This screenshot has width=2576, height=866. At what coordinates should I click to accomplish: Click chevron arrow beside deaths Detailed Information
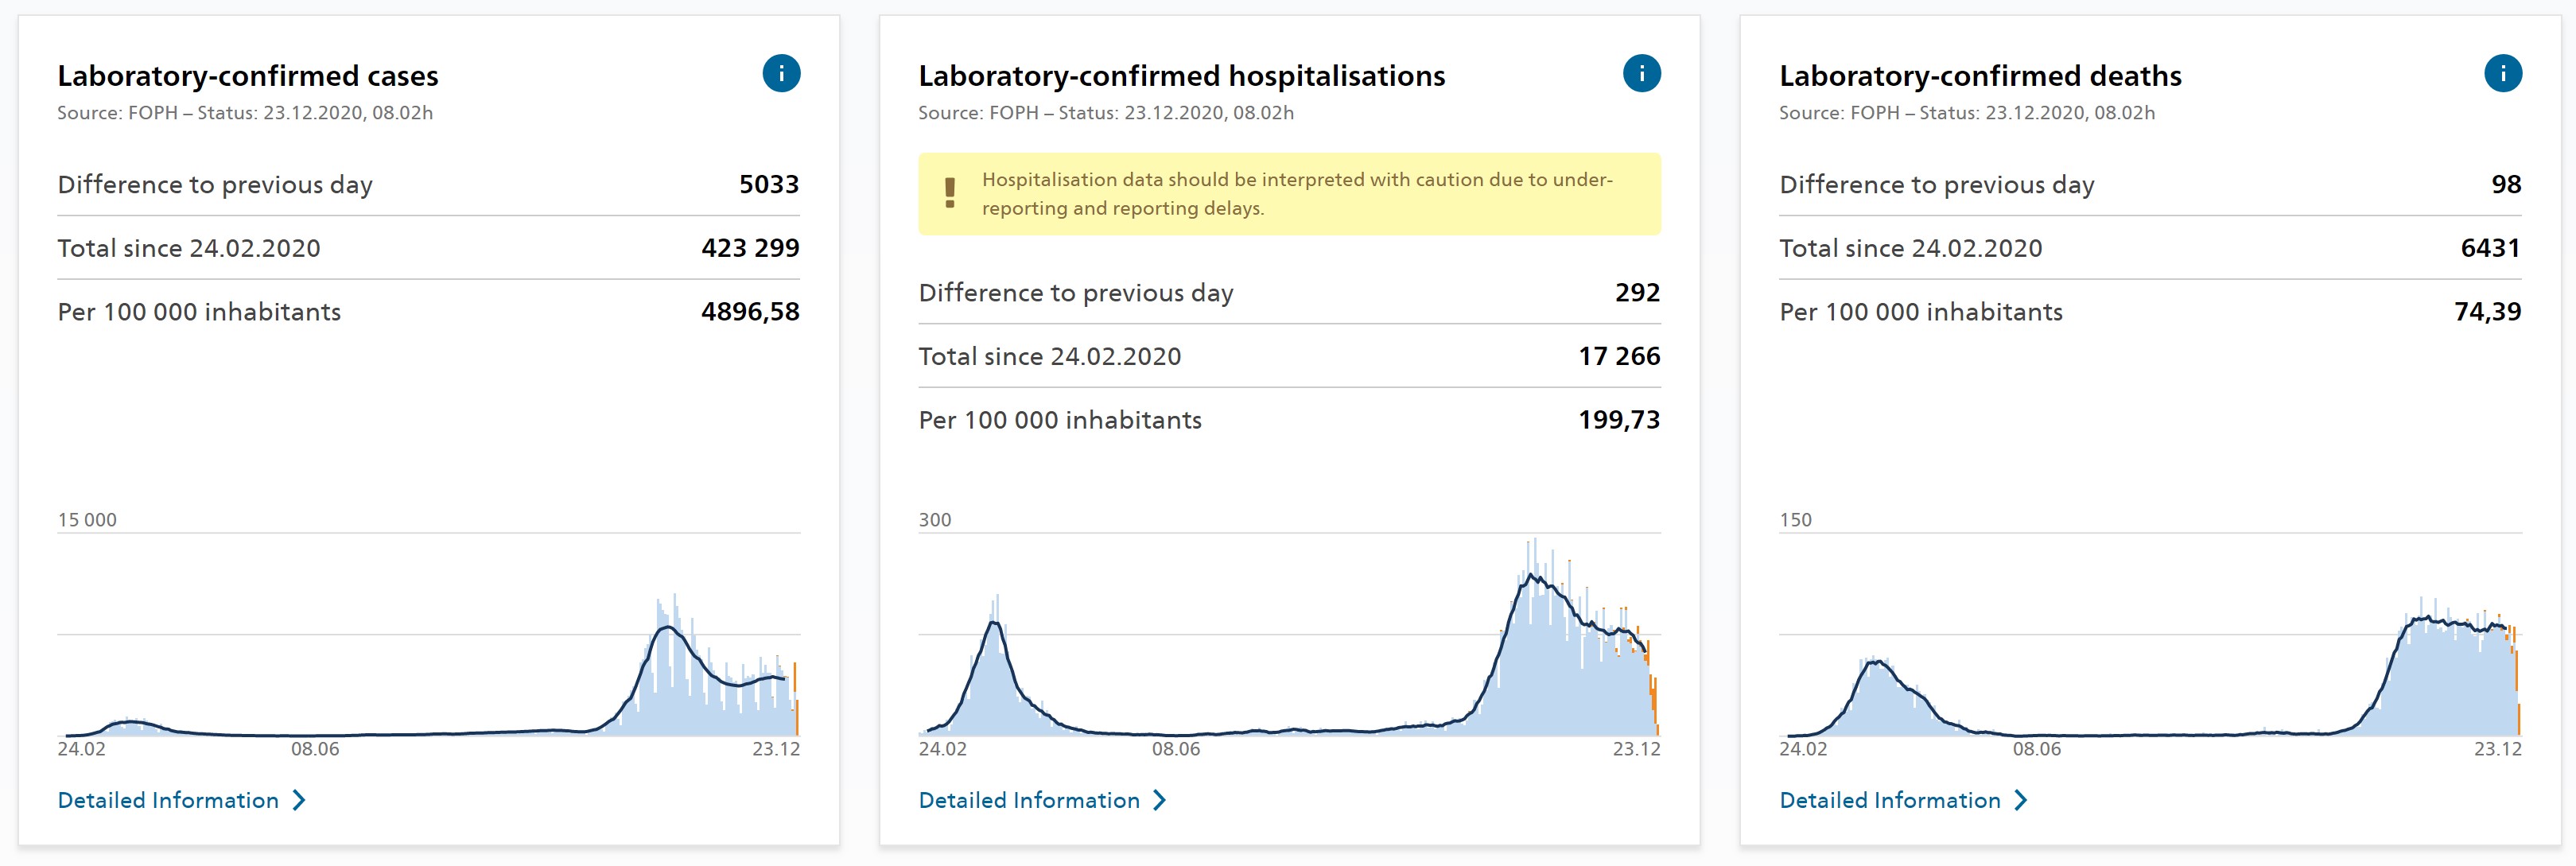click(x=2020, y=800)
